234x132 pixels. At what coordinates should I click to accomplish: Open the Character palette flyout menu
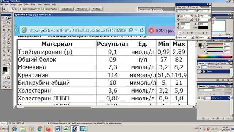(210, 7)
